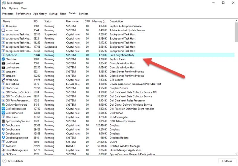This screenshot has width=238, height=166.
Task: Click the console icon for conhost.exe PID 7508
Action: click(x=3, y=63)
